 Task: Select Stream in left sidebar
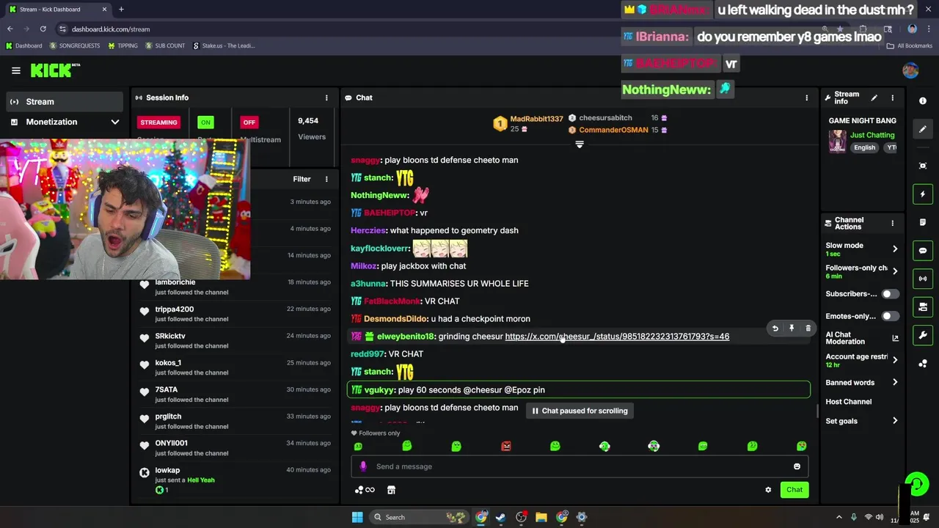click(x=65, y=101)
